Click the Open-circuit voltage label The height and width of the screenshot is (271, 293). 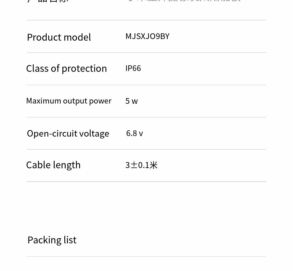point(68,133)
